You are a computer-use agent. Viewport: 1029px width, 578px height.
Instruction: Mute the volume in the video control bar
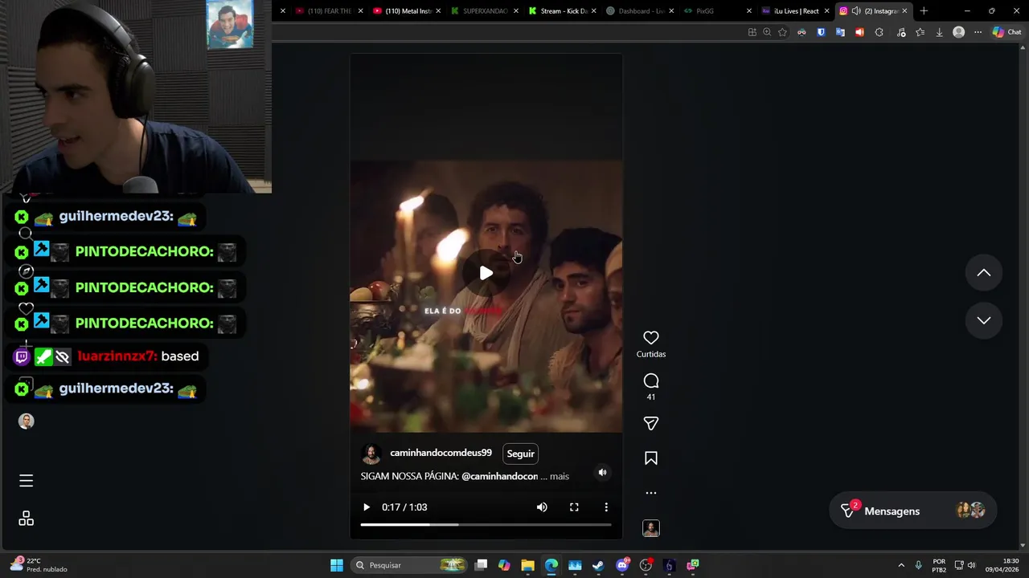(542, 507)
